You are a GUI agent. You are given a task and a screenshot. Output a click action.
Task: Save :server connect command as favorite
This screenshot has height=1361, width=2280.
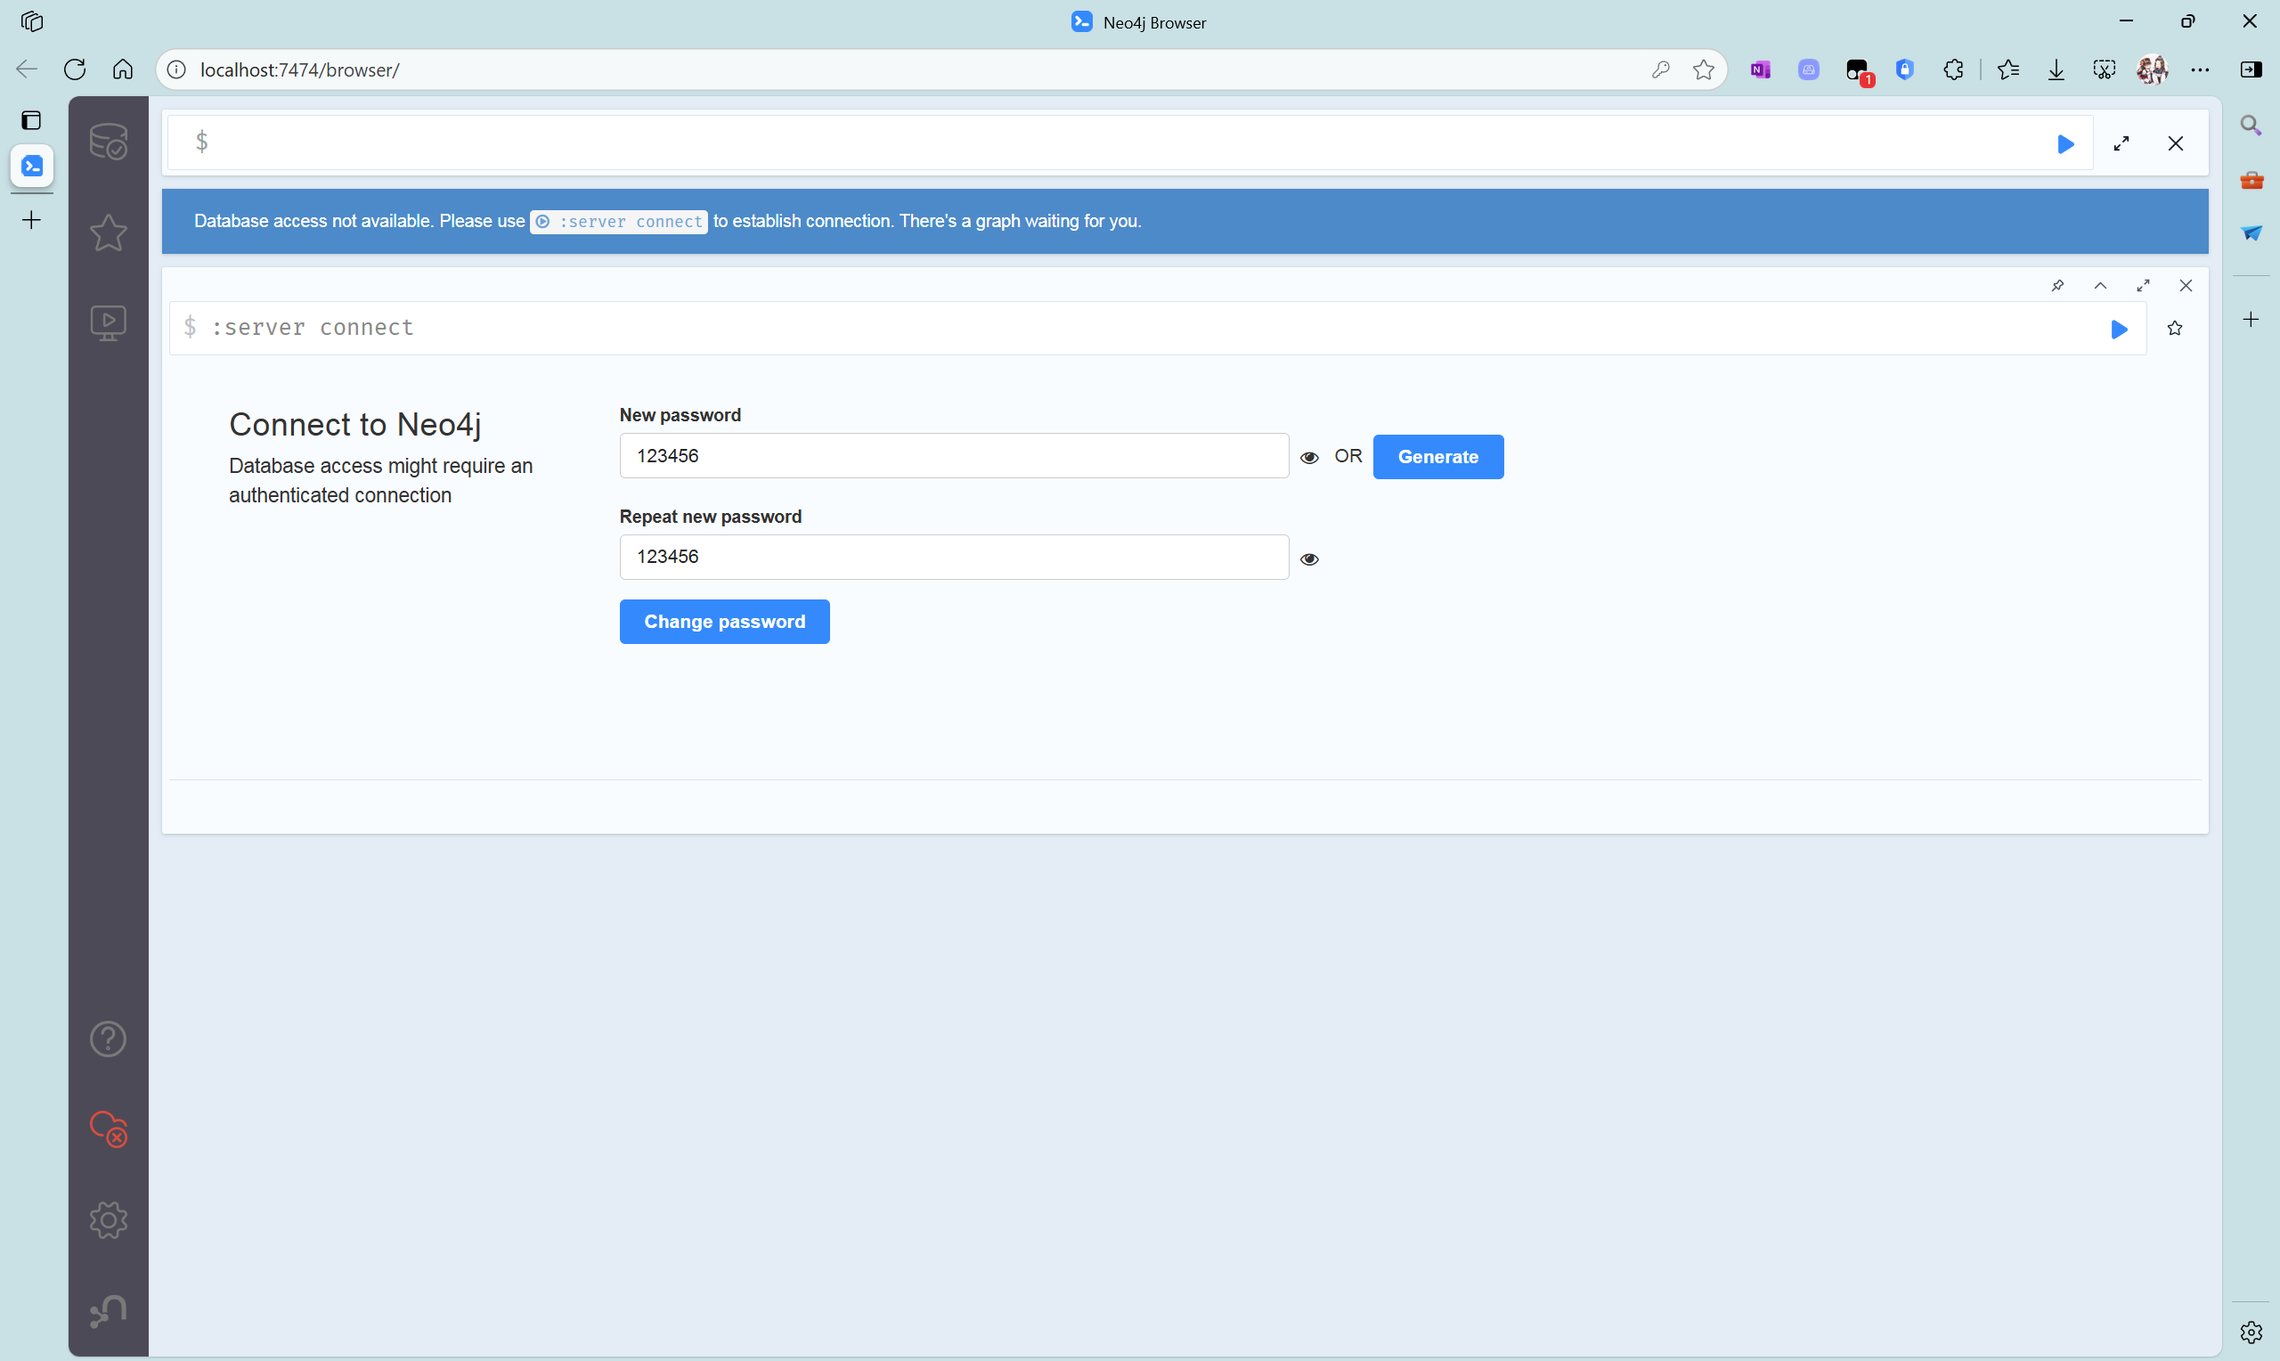(x=2175, y=329)
